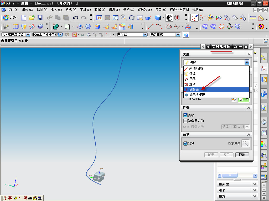Select the Rotate view tool
Viewport: 269px width, 201px height.
click(132, 18)
